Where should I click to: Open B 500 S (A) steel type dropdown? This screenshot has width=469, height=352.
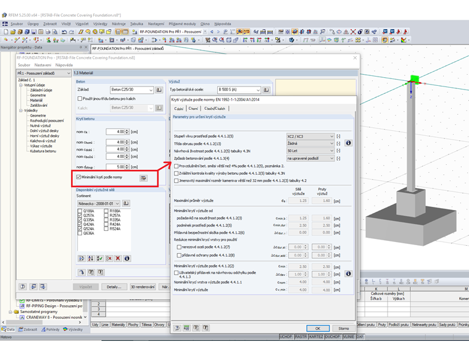(x=239, y=90)
